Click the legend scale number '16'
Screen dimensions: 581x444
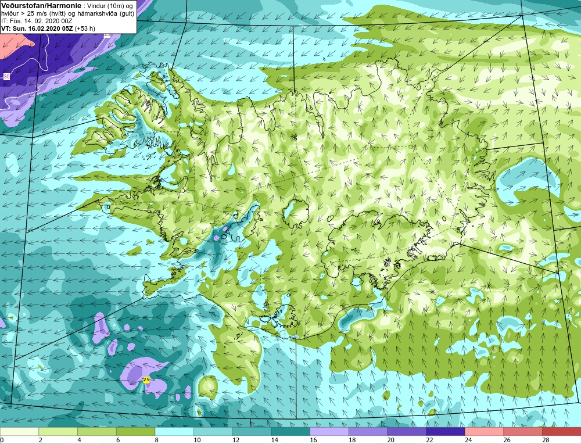[313, 440]
